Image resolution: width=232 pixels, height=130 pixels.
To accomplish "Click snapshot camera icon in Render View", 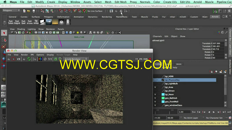I will [19, 59].
